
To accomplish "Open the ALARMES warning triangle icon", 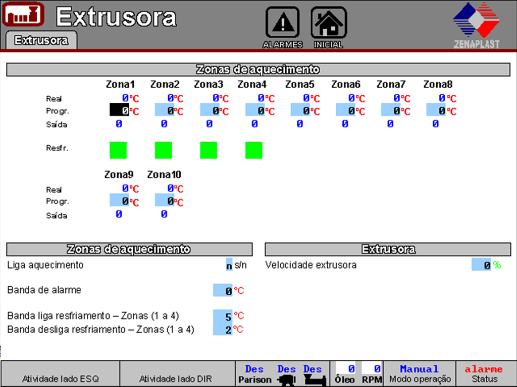I will [x=282, y=23].
